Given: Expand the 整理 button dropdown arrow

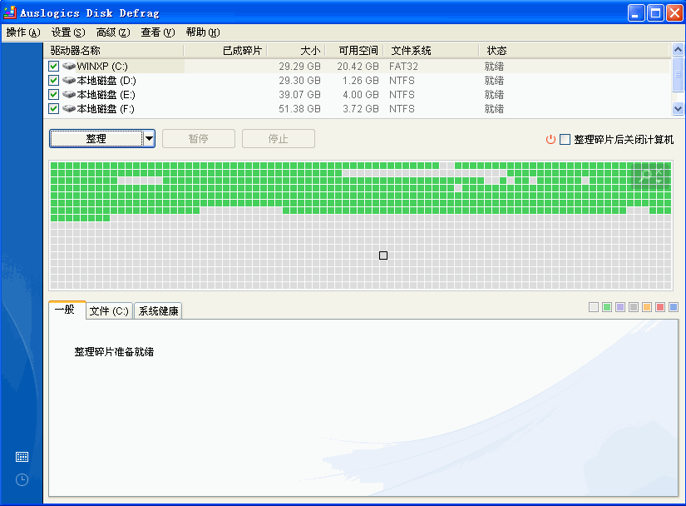Looking at the screenshot, I should tap(149, 139).
